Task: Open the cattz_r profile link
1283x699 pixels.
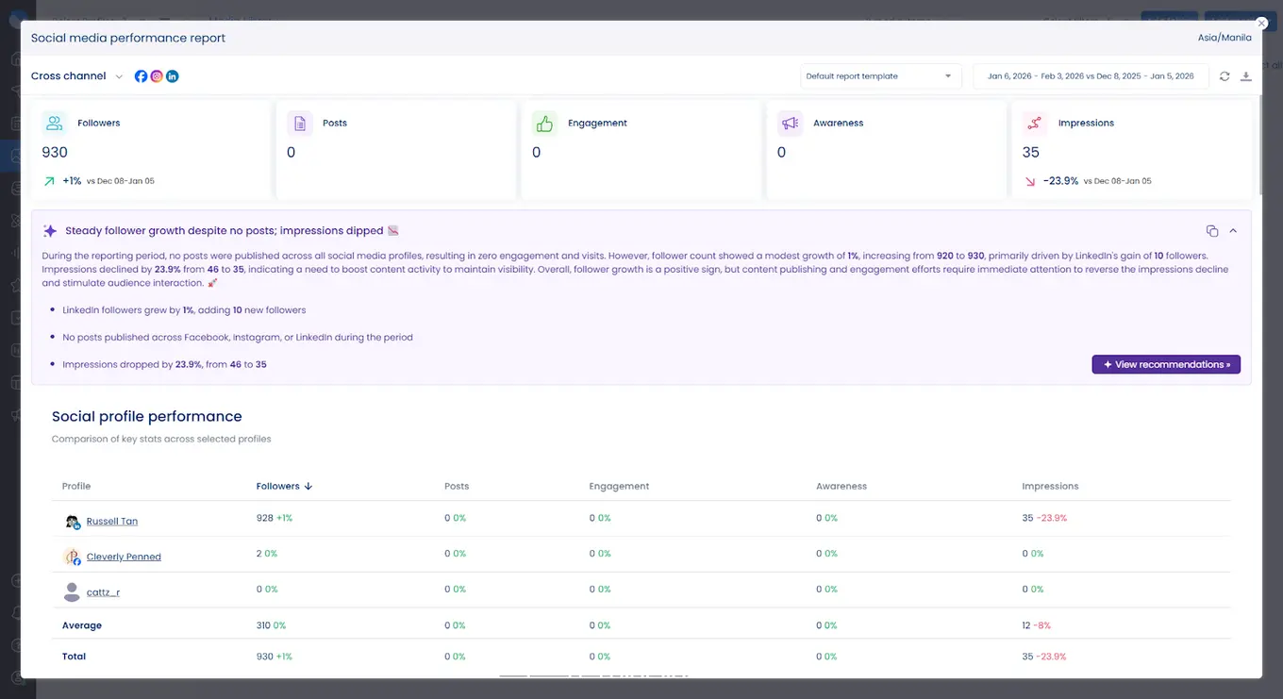Action: [103, 591]
